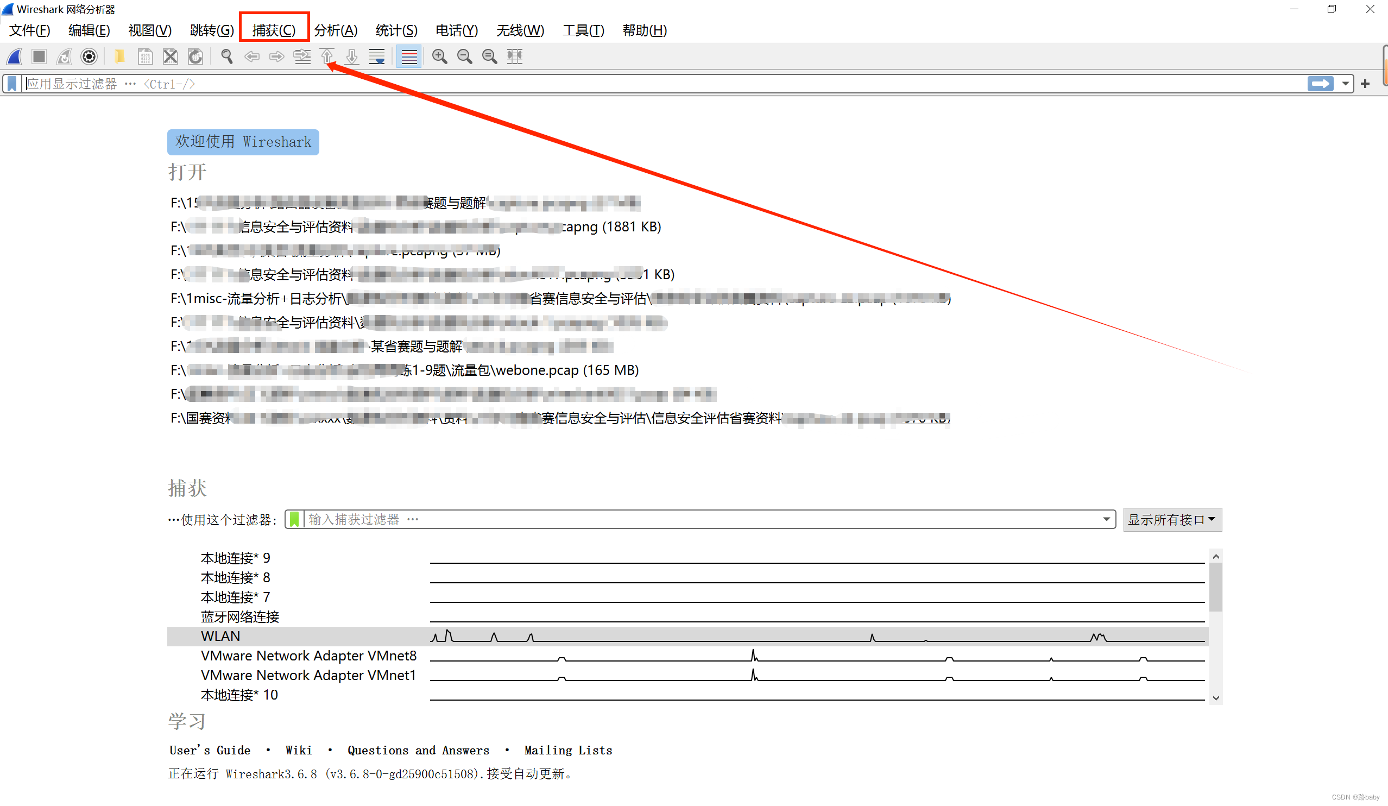Click the resize columns toolbar icon
1388x806 pixels.
pyautogui.click(x=514, y=56)
